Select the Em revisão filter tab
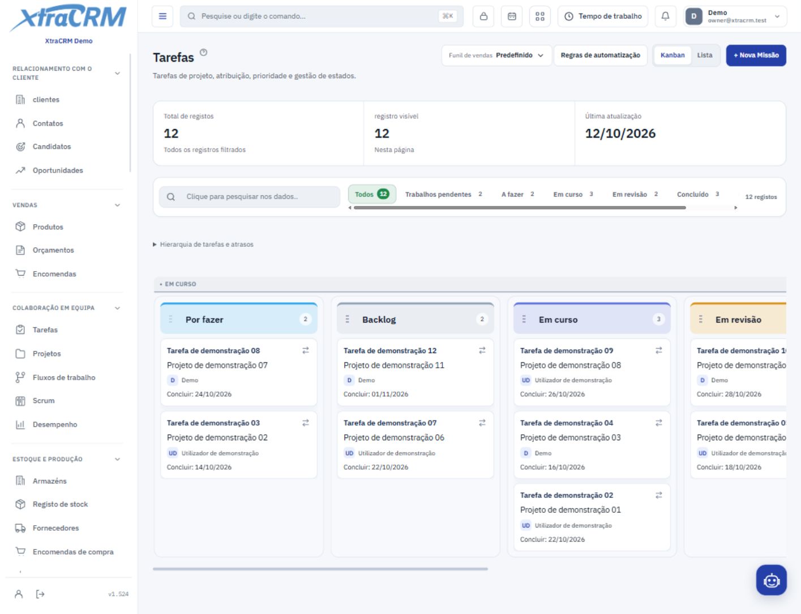This screenshot has height=614, width=801. [x=635, y=194]
